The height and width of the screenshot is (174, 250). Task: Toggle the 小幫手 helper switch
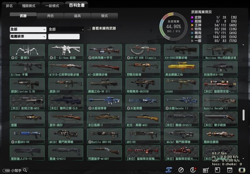(6, 170)
